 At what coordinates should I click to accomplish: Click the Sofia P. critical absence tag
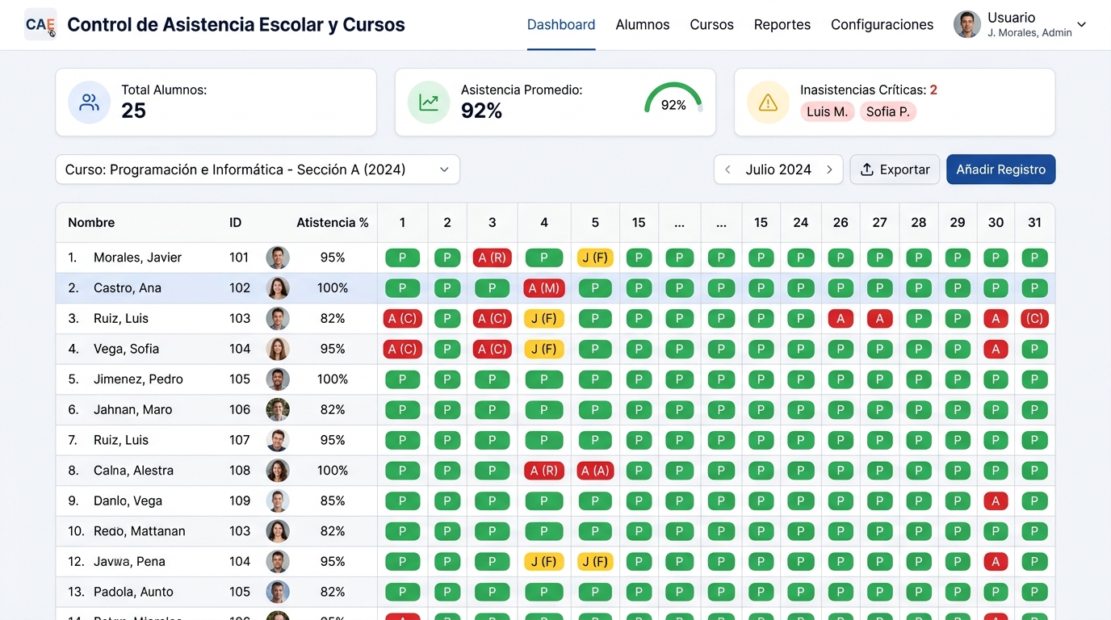(888, 111)
